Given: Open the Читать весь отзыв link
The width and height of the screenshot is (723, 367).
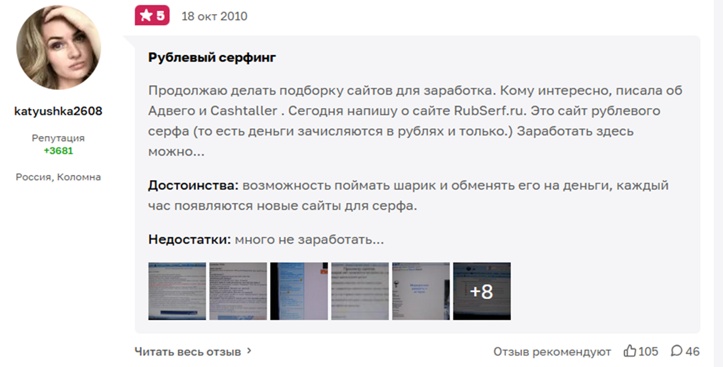Looking at the screenshot, I should pyautogui.click(x=188, y=351).
